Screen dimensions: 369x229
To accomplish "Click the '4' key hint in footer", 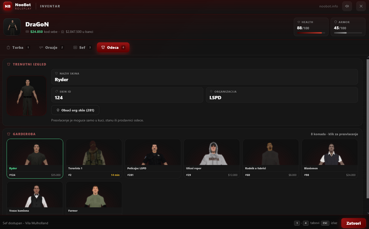I will (x=305, y=223).
